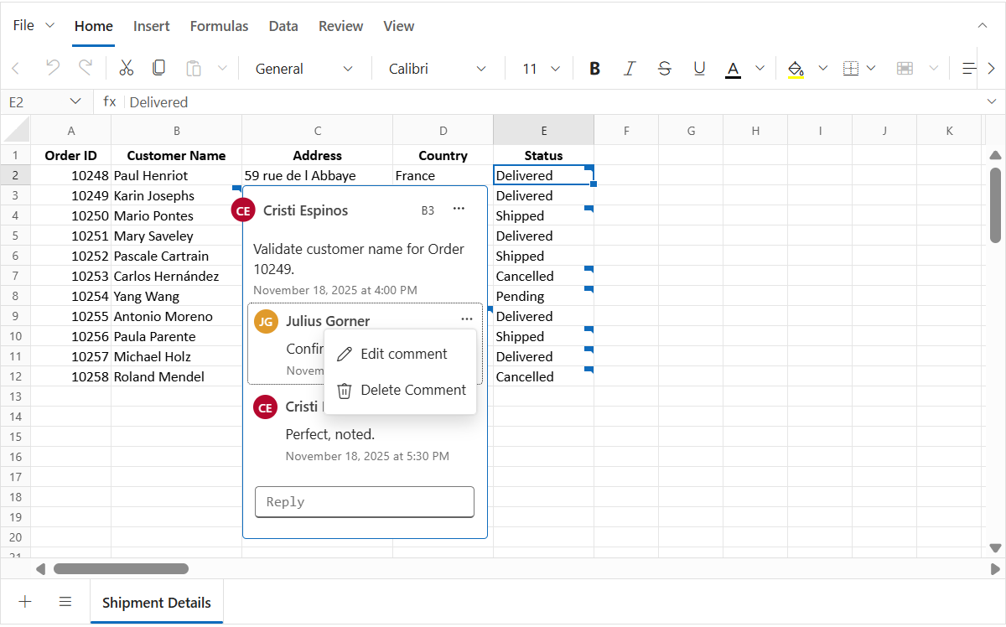Open thread options for Cristi Espinos comment
This screenshot has width=1006, height=627.
click(x=459, y=209)
